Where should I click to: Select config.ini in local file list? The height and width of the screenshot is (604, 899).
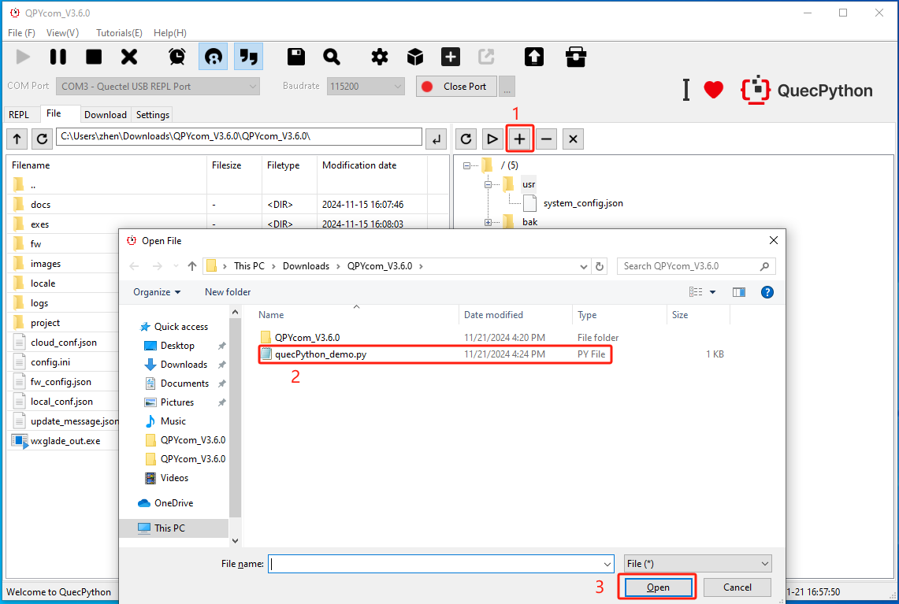[x=50, y=362]
